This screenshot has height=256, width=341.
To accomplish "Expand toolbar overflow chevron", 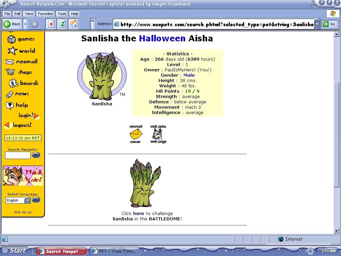I will coord(93,21).
